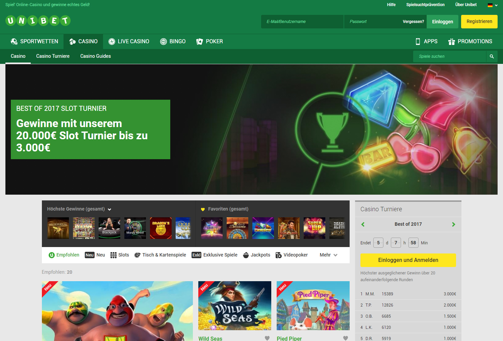Enable the Neu games filter
This screenshot has height=341, width=503.
click(89, 255)
